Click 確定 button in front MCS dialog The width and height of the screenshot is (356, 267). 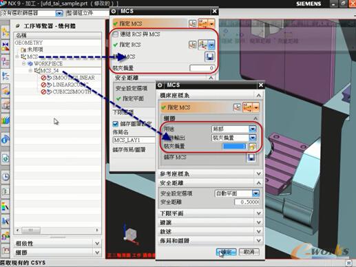coord(226,252)
